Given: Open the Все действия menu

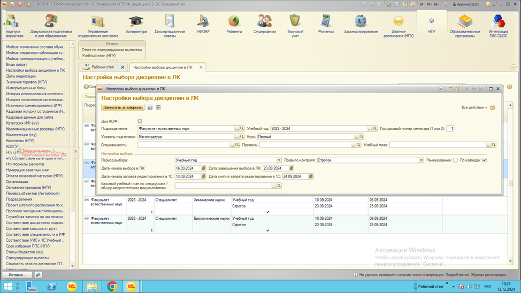Looking at the screenshot, I should coord(474,107).
